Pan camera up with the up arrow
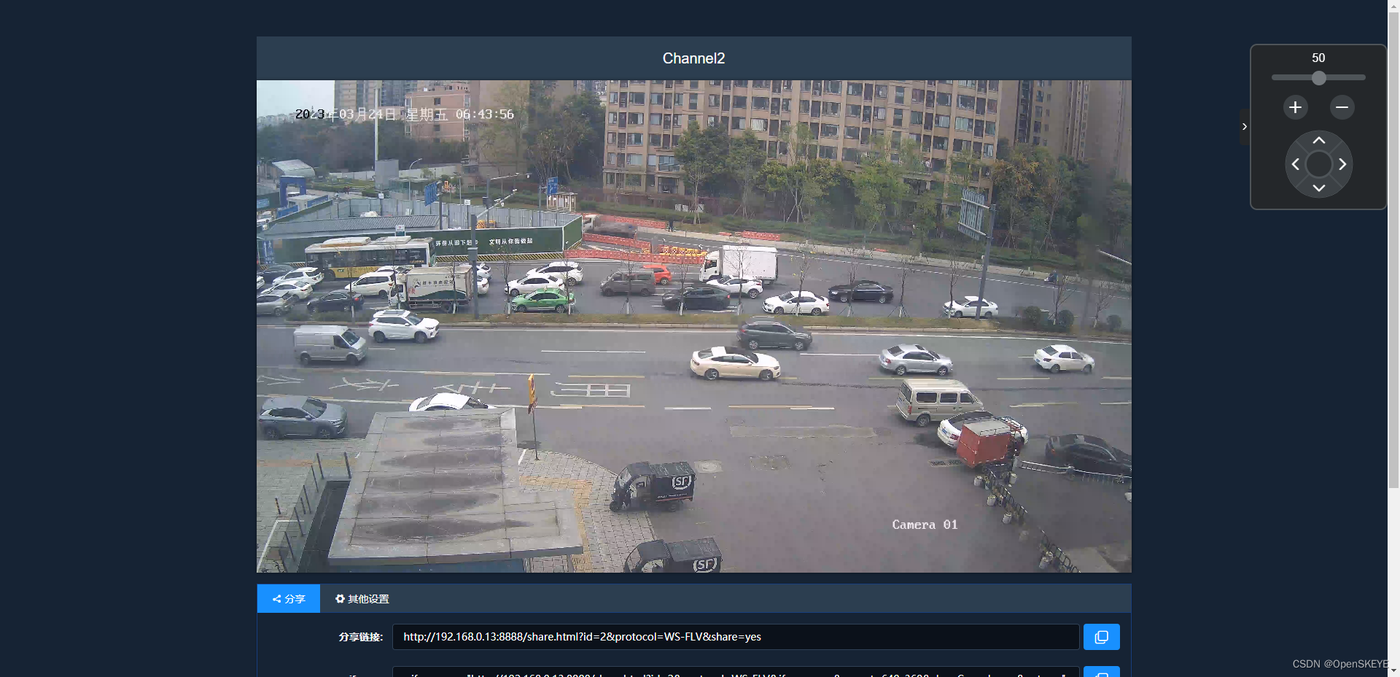Viewport: 1400px width, 677px height. [1318, 140]
